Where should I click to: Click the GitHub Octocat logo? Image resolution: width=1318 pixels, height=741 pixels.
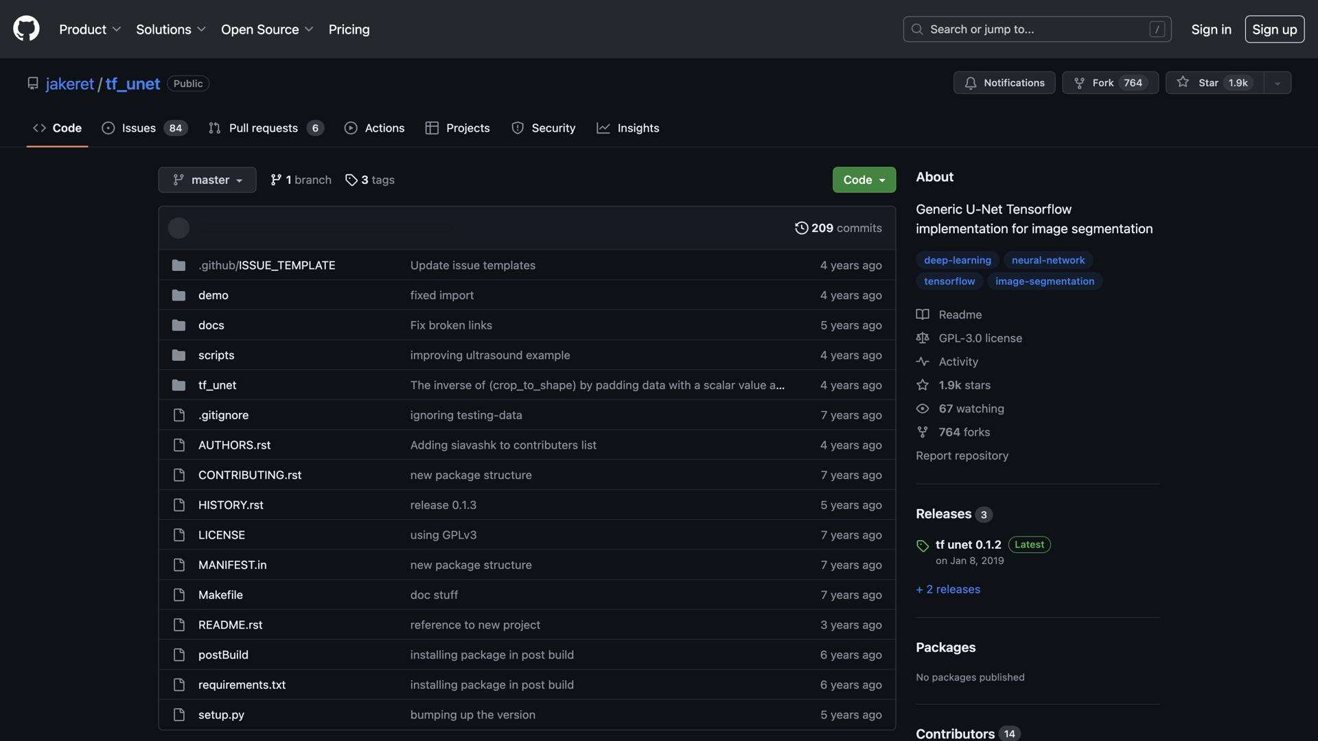pos(26,29)
